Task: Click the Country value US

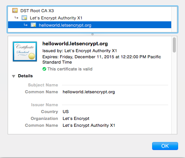Action: (x=66, y=112)
